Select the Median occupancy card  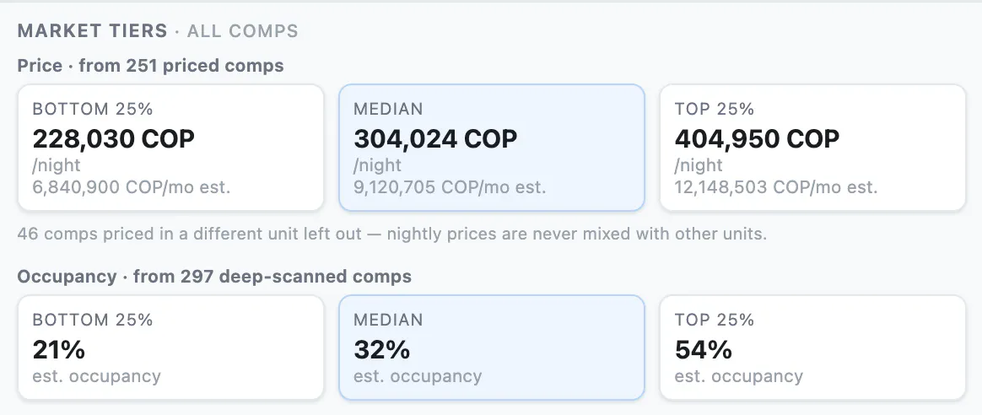tap(492, 348)
